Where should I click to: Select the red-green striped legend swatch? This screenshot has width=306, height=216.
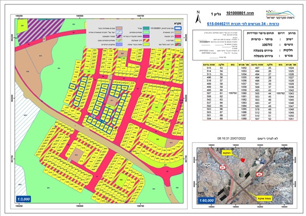(178, 44)
